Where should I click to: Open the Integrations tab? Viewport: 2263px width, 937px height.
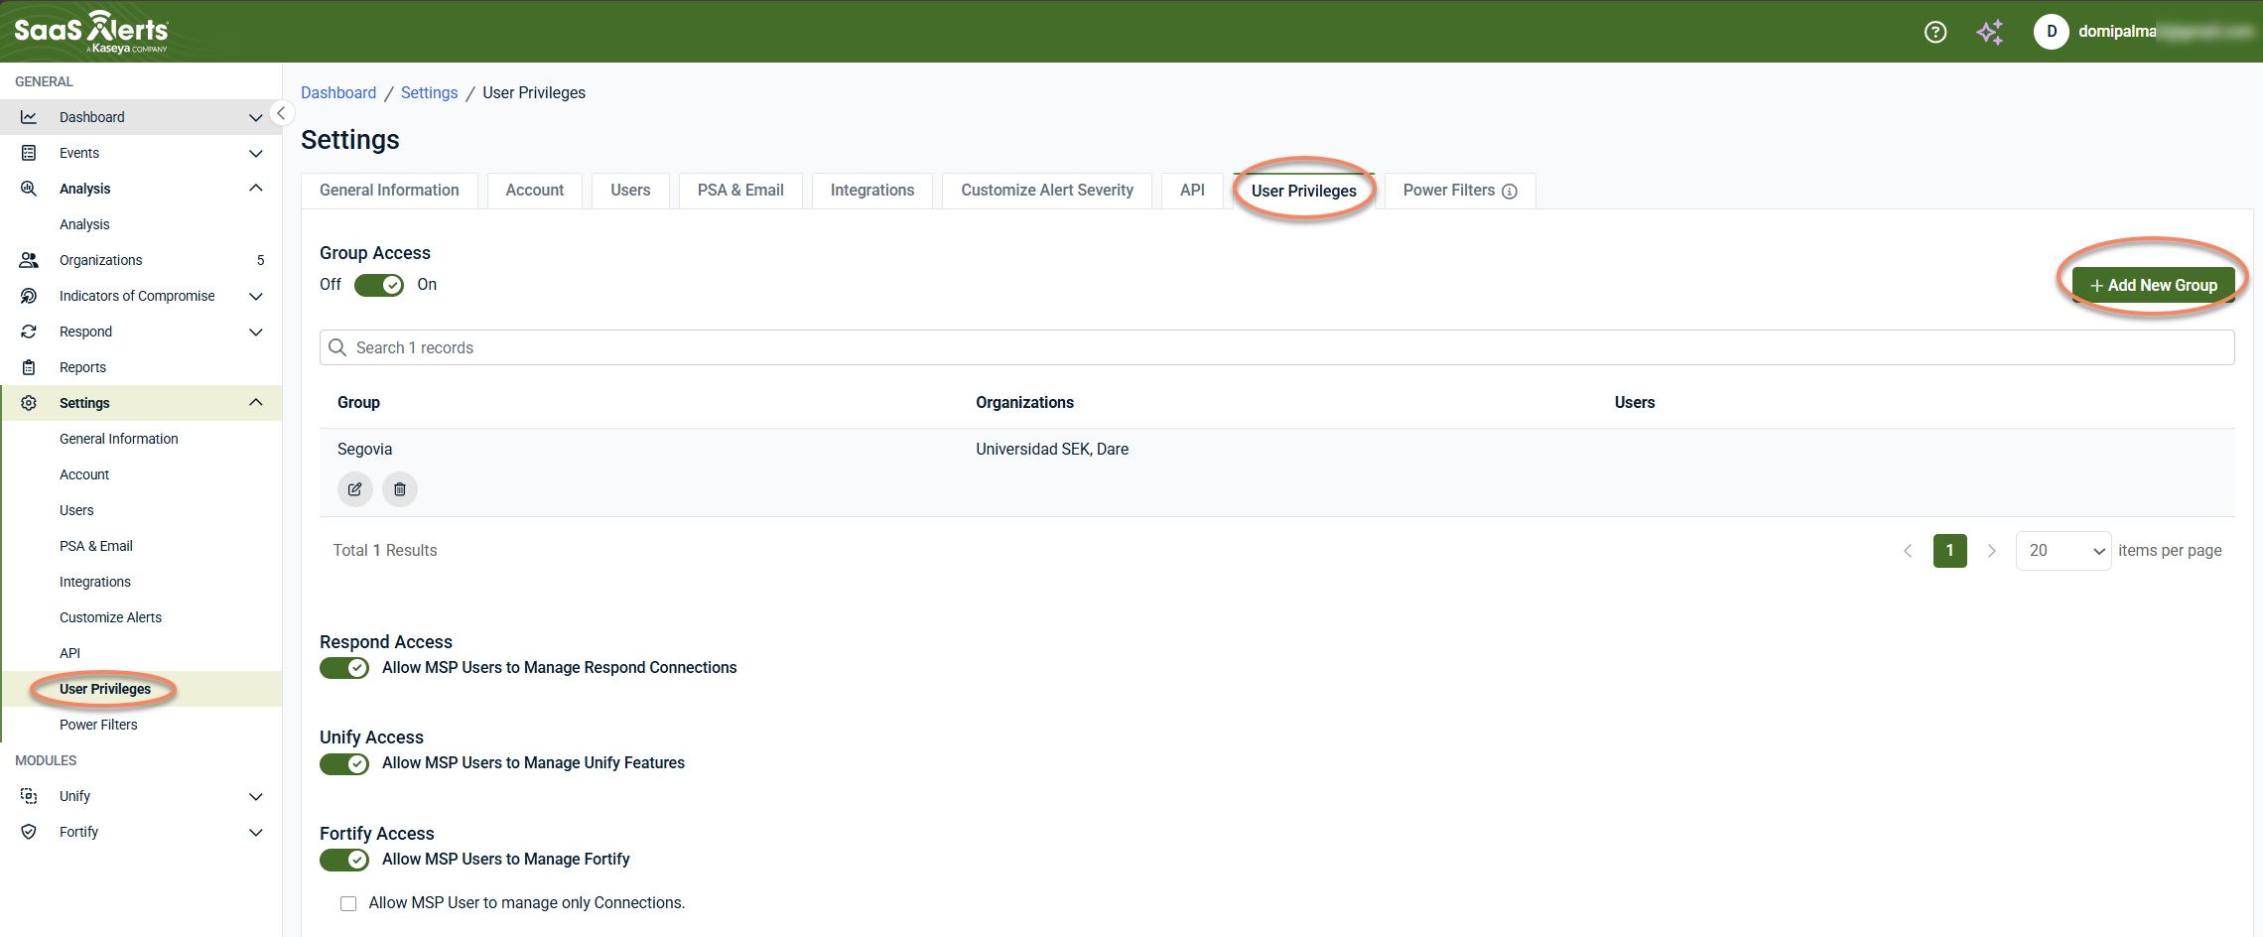[x=872, y=191]
